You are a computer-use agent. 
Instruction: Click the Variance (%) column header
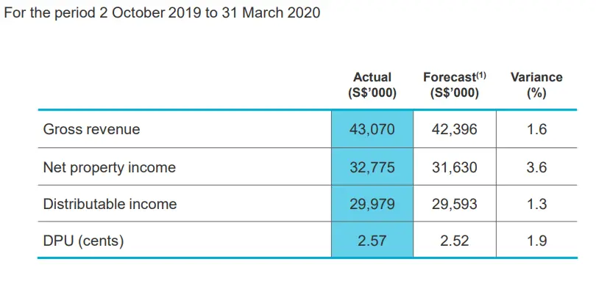tap(536, 85)
